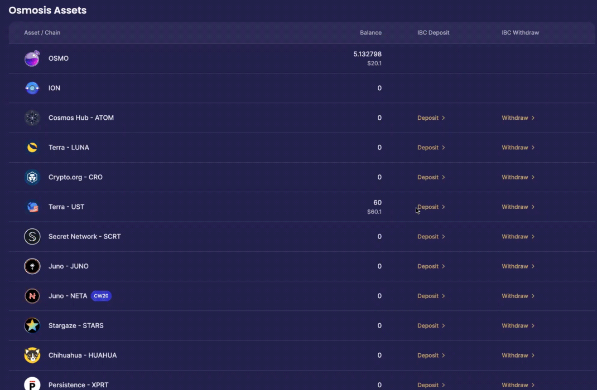Click Withdraw in the Terra - UST row

click(518, 207)
